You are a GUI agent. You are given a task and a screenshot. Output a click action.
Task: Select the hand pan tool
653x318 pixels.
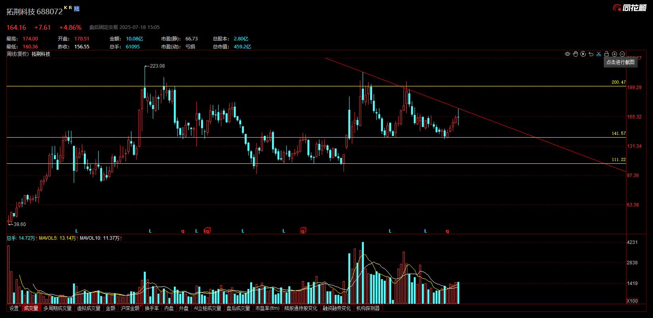tap(575, 54)
